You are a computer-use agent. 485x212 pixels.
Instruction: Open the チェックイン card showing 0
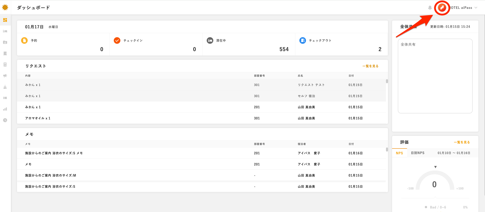click(156, 44)
